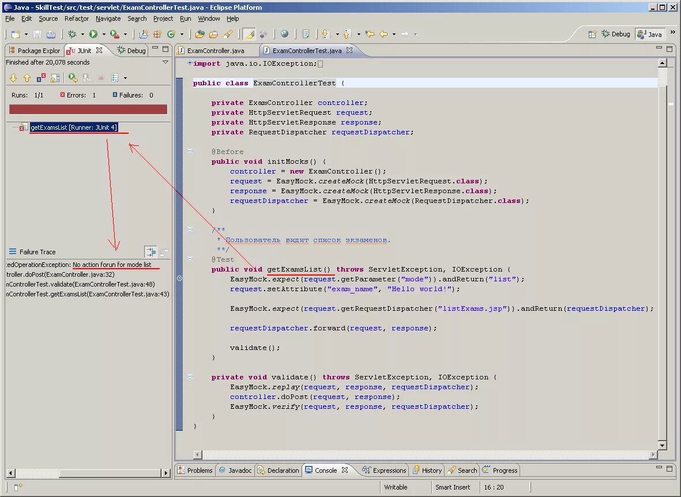Click the Next Annotation arrow icon
The image size is (681, 497).
click(326, 34)
